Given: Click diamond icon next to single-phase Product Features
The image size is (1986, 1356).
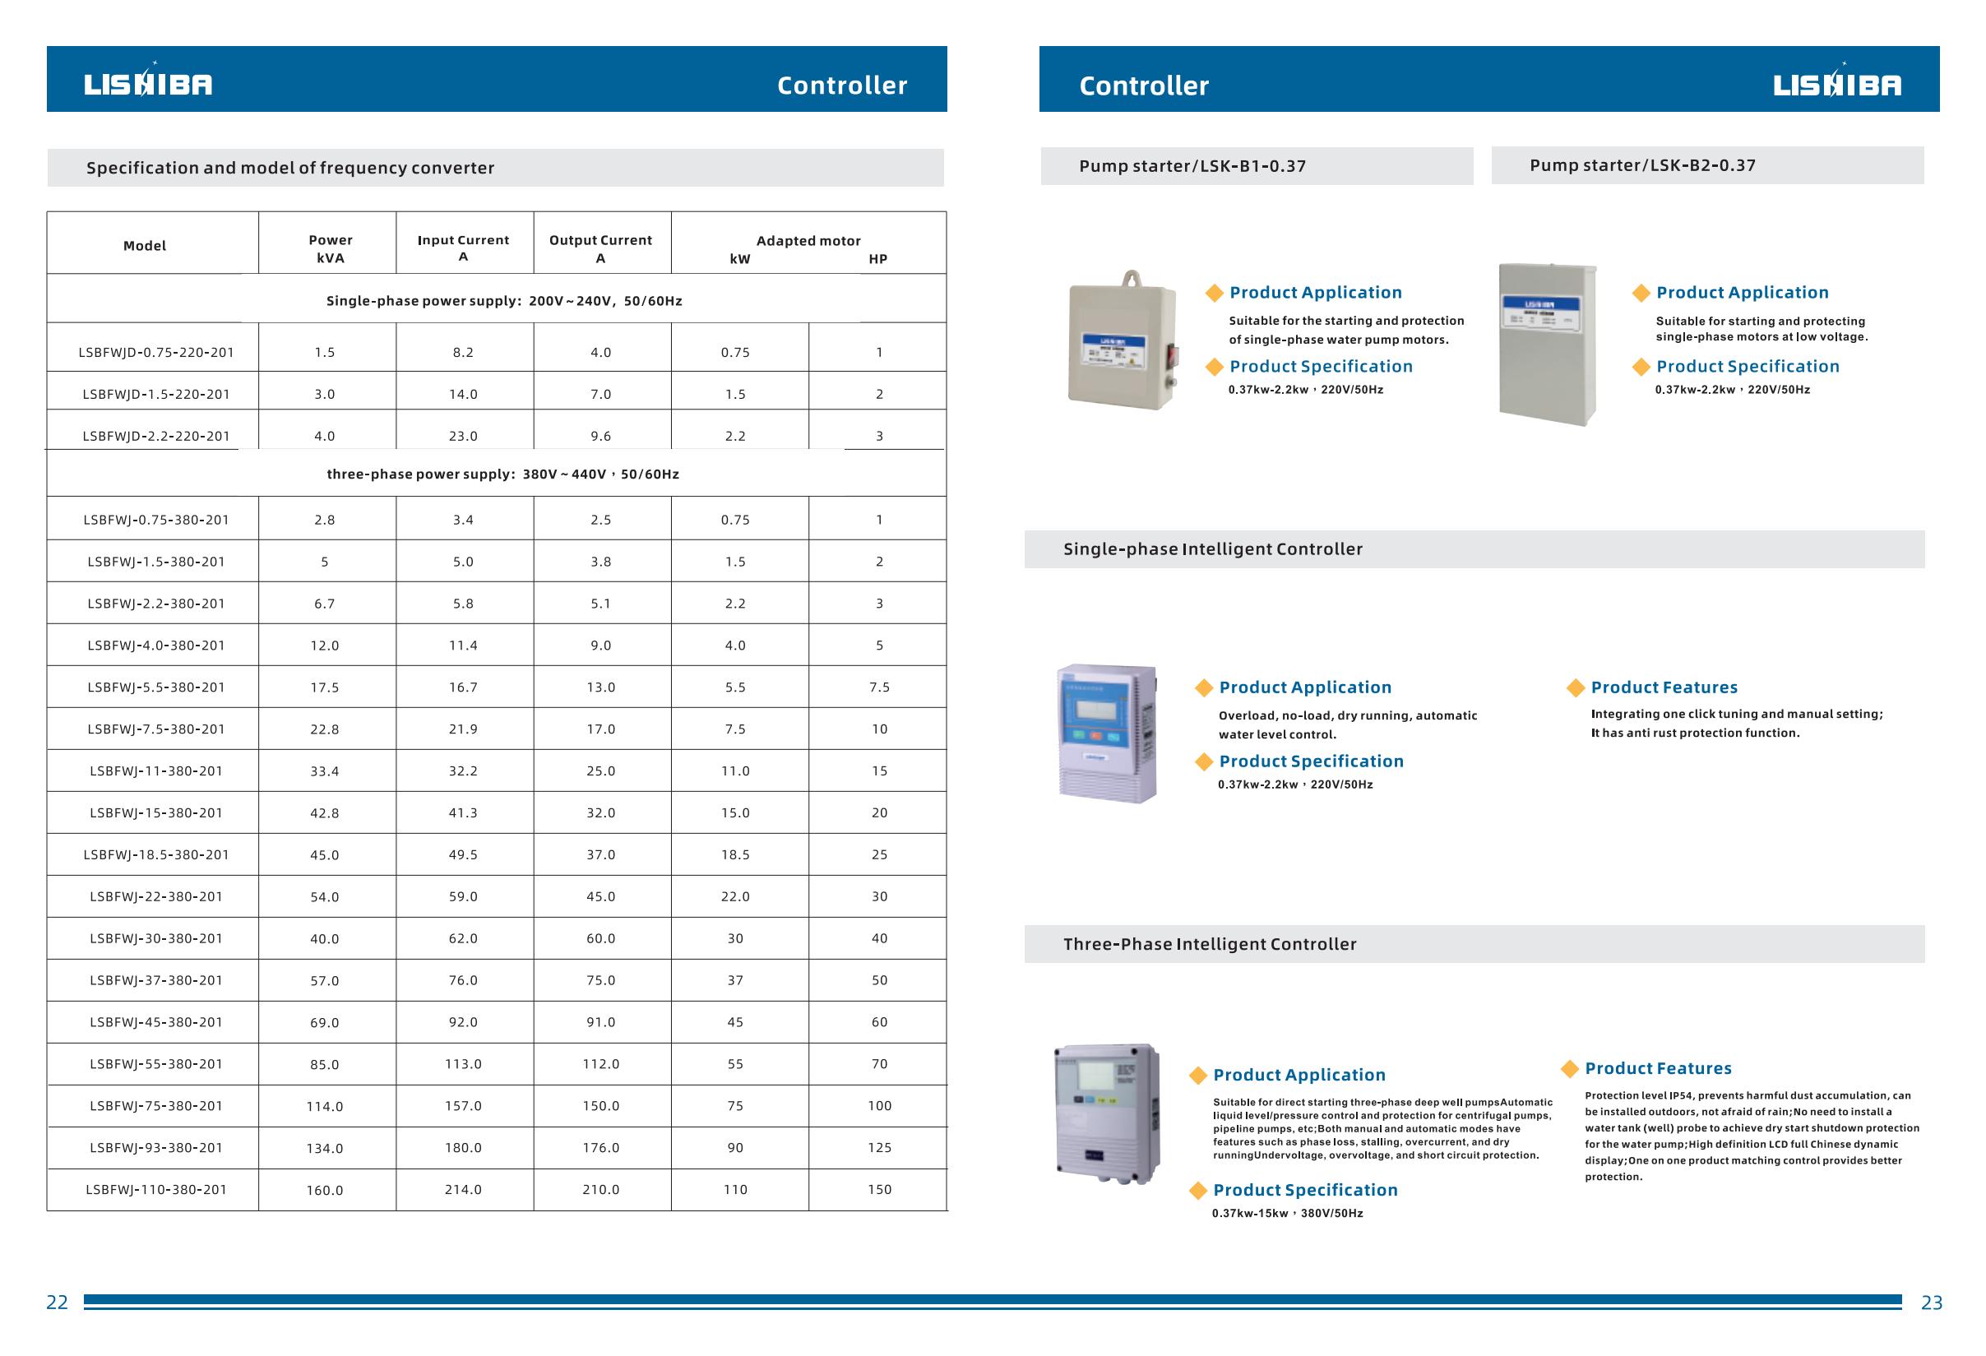Looking at the screenshot, I should pyautogui.click(x=1575, y=687).
